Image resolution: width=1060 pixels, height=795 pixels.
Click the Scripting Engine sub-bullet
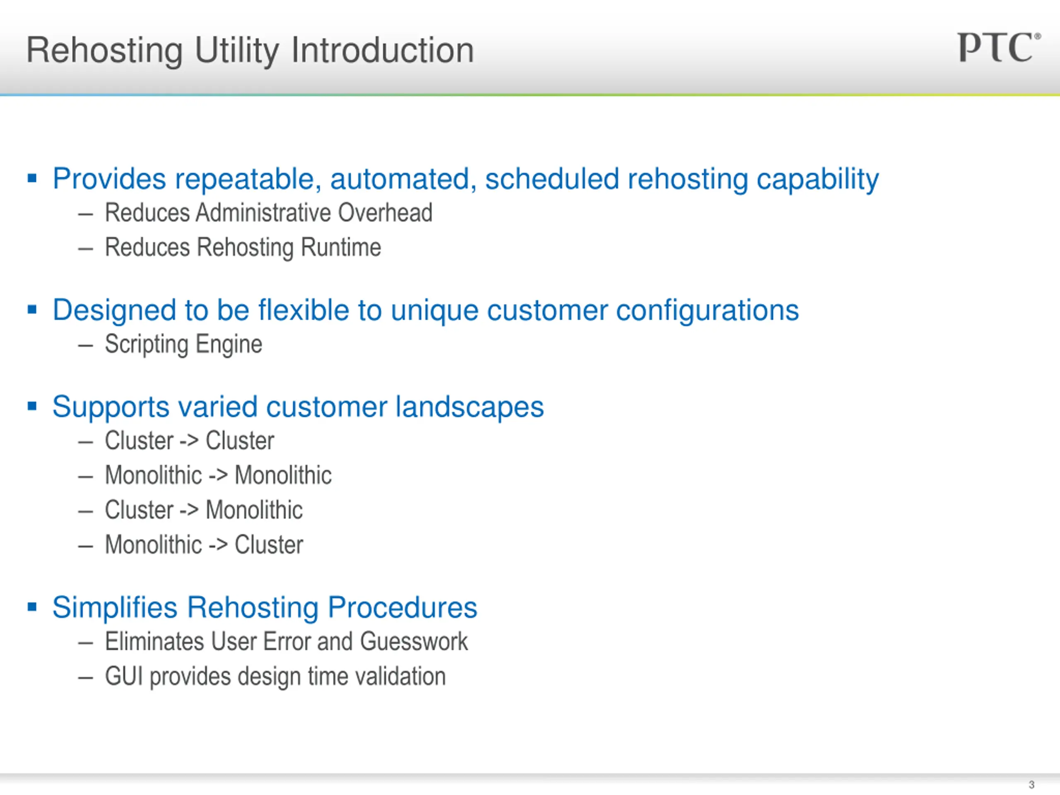pyautogui.click(x=183, y=344)
